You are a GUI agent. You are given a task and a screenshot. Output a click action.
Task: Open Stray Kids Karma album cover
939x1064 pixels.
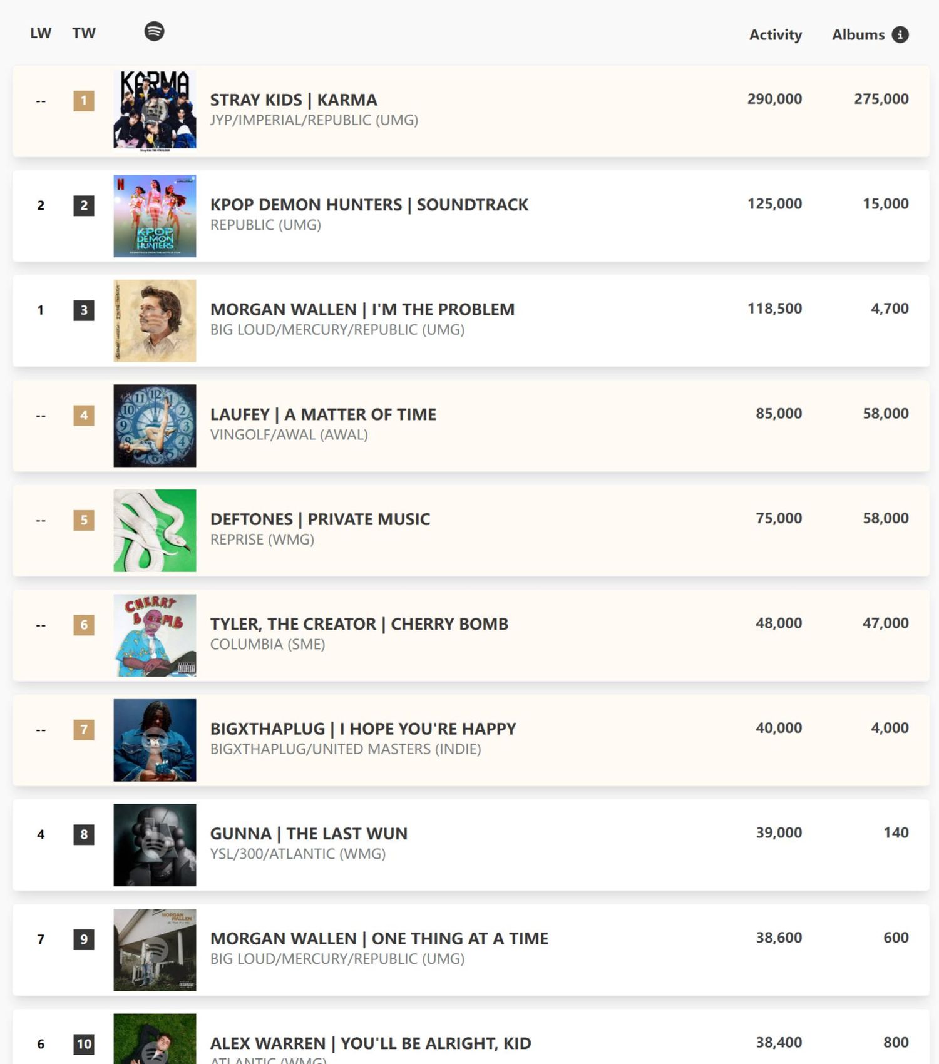(x=155, y=111)
